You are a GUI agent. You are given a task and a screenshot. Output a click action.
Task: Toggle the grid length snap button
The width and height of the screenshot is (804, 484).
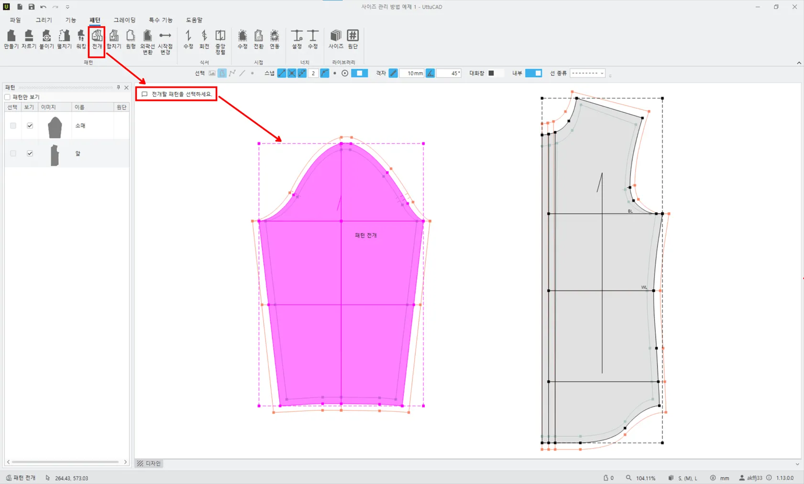click(x=393, y=73)
